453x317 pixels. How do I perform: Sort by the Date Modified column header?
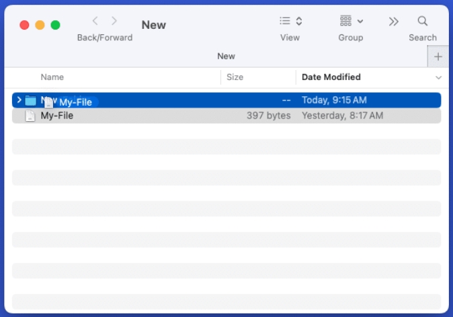pyautogui.click(x=331, y=77)
